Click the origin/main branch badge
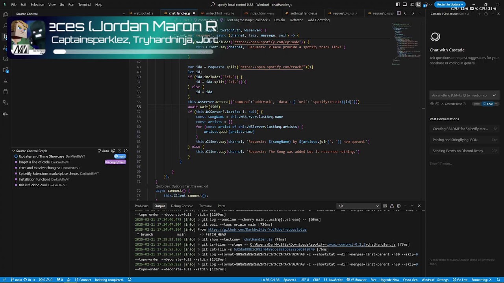504x283 pixels. tap(115, 162)
